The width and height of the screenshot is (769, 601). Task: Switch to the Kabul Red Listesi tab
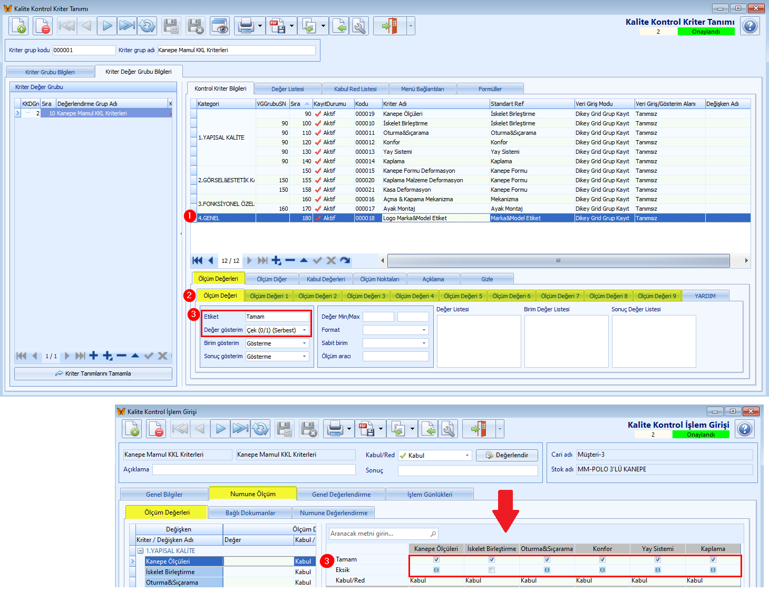355,89
